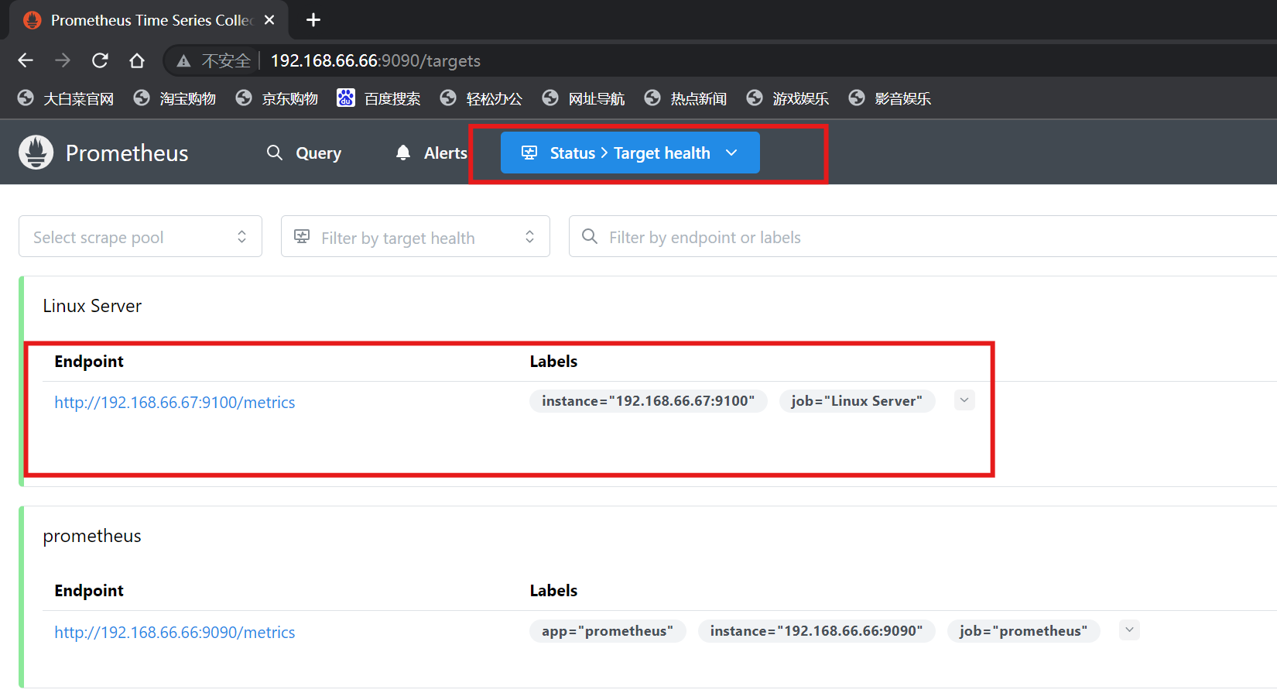Image resolution: width=1277 pixels, height=700 pixels.
Task: Click the instance="192.168.66.66:9090" label badge
Action: coord(817,631)
